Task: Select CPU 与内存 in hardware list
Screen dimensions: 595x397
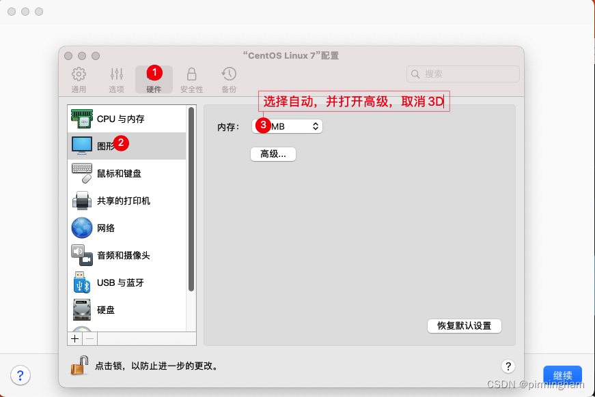Action: tap(127, 119)
